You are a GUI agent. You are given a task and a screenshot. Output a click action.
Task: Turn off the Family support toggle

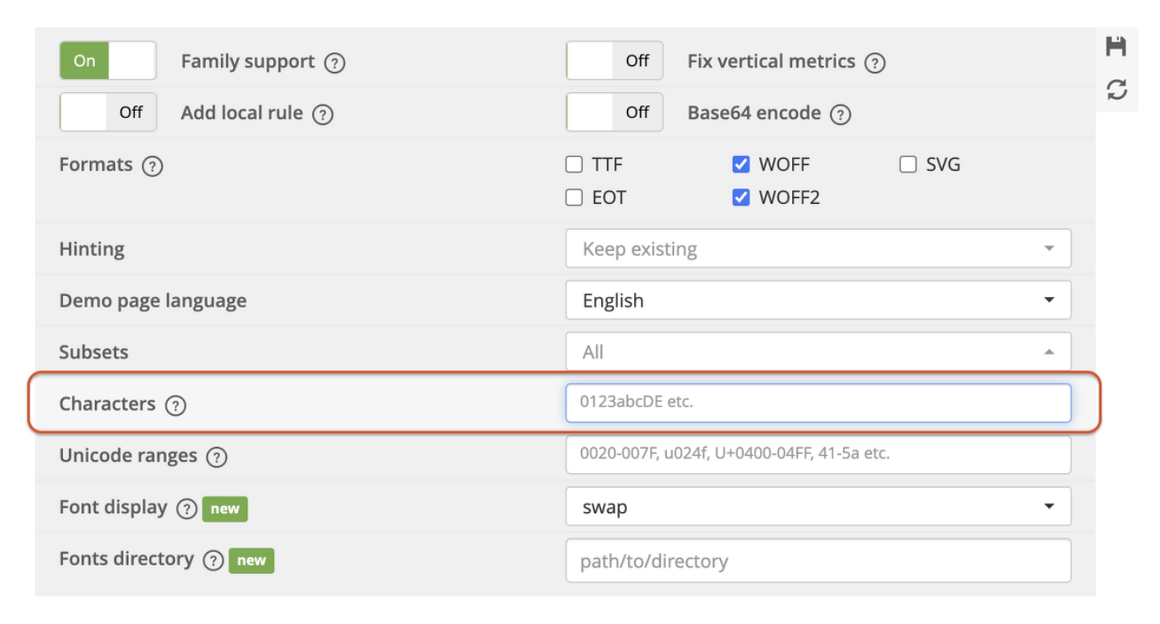click(x=107, y=61)
